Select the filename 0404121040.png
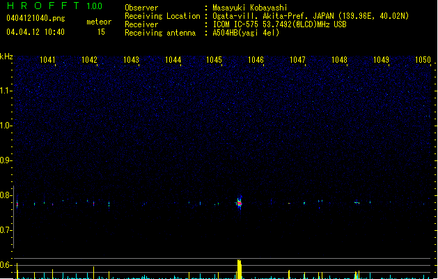The width and height of the screenshot is (438, 279). [36, 18]
